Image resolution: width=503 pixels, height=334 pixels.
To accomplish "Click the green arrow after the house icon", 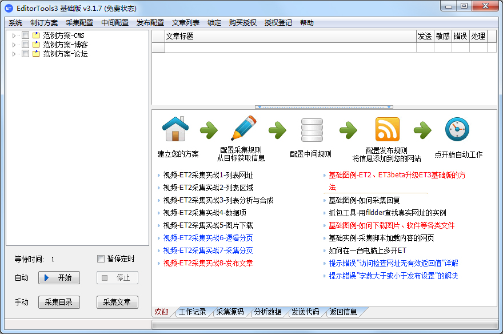I will (209, 130).
